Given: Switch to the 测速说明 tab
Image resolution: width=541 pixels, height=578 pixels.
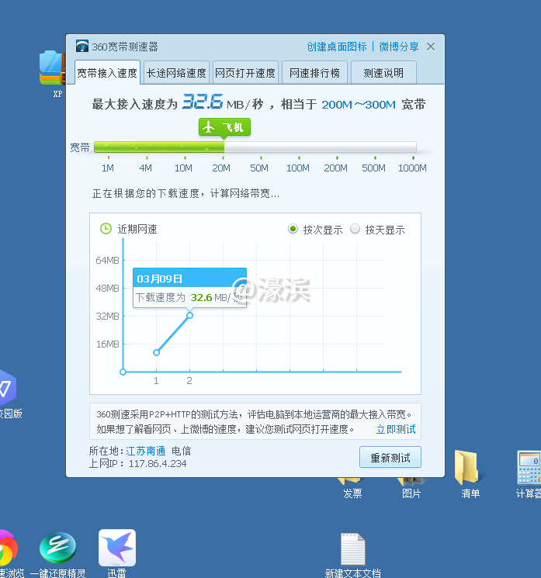Looking at the screenshot, I should coord(383,73).
